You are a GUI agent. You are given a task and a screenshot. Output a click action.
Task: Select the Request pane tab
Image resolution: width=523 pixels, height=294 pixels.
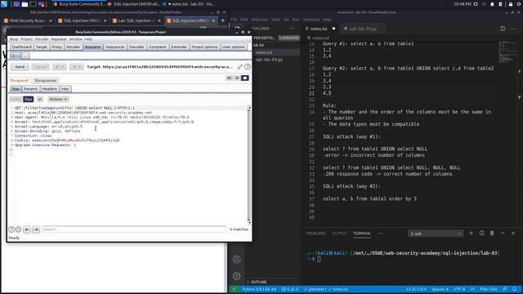pyautogui.click(x=20, y=80)
